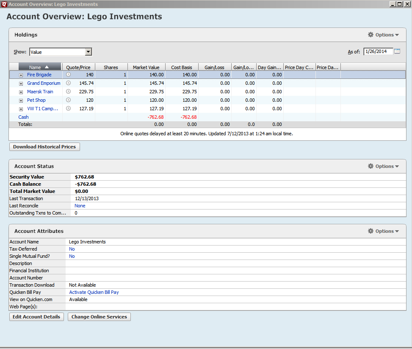Open the Maersk Train security link
412x349 pixels.
[x=40, y=92]
